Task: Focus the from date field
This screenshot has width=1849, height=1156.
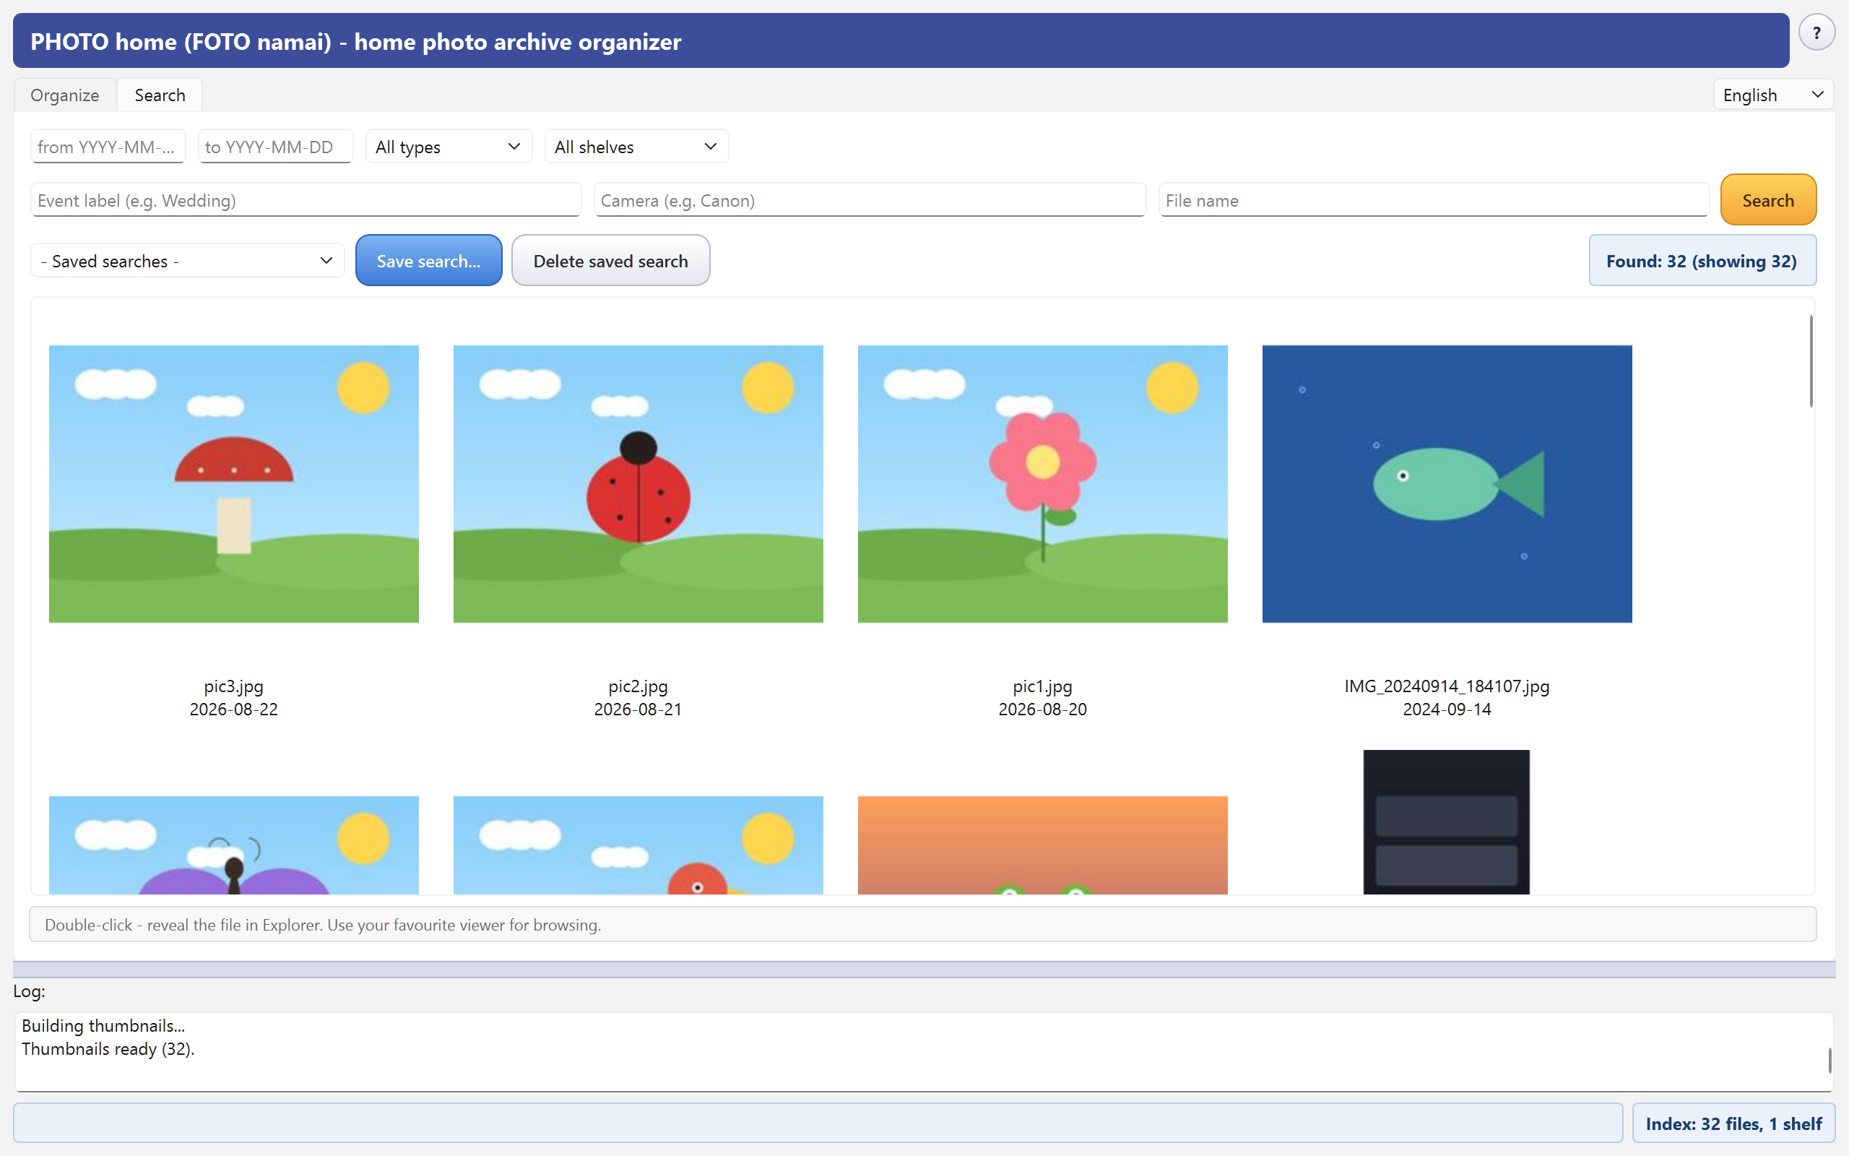Action: coord(108,147)
